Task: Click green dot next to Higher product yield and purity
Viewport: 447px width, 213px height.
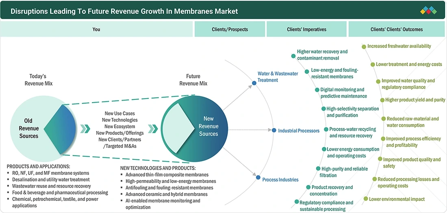Action: [382, 100]
